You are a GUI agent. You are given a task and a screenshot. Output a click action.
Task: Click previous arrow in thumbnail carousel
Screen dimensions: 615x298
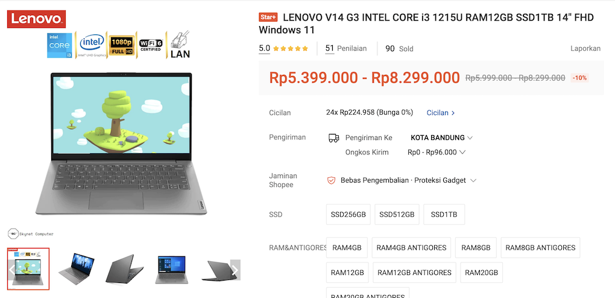pyautogui.click(x=12, y=270)
